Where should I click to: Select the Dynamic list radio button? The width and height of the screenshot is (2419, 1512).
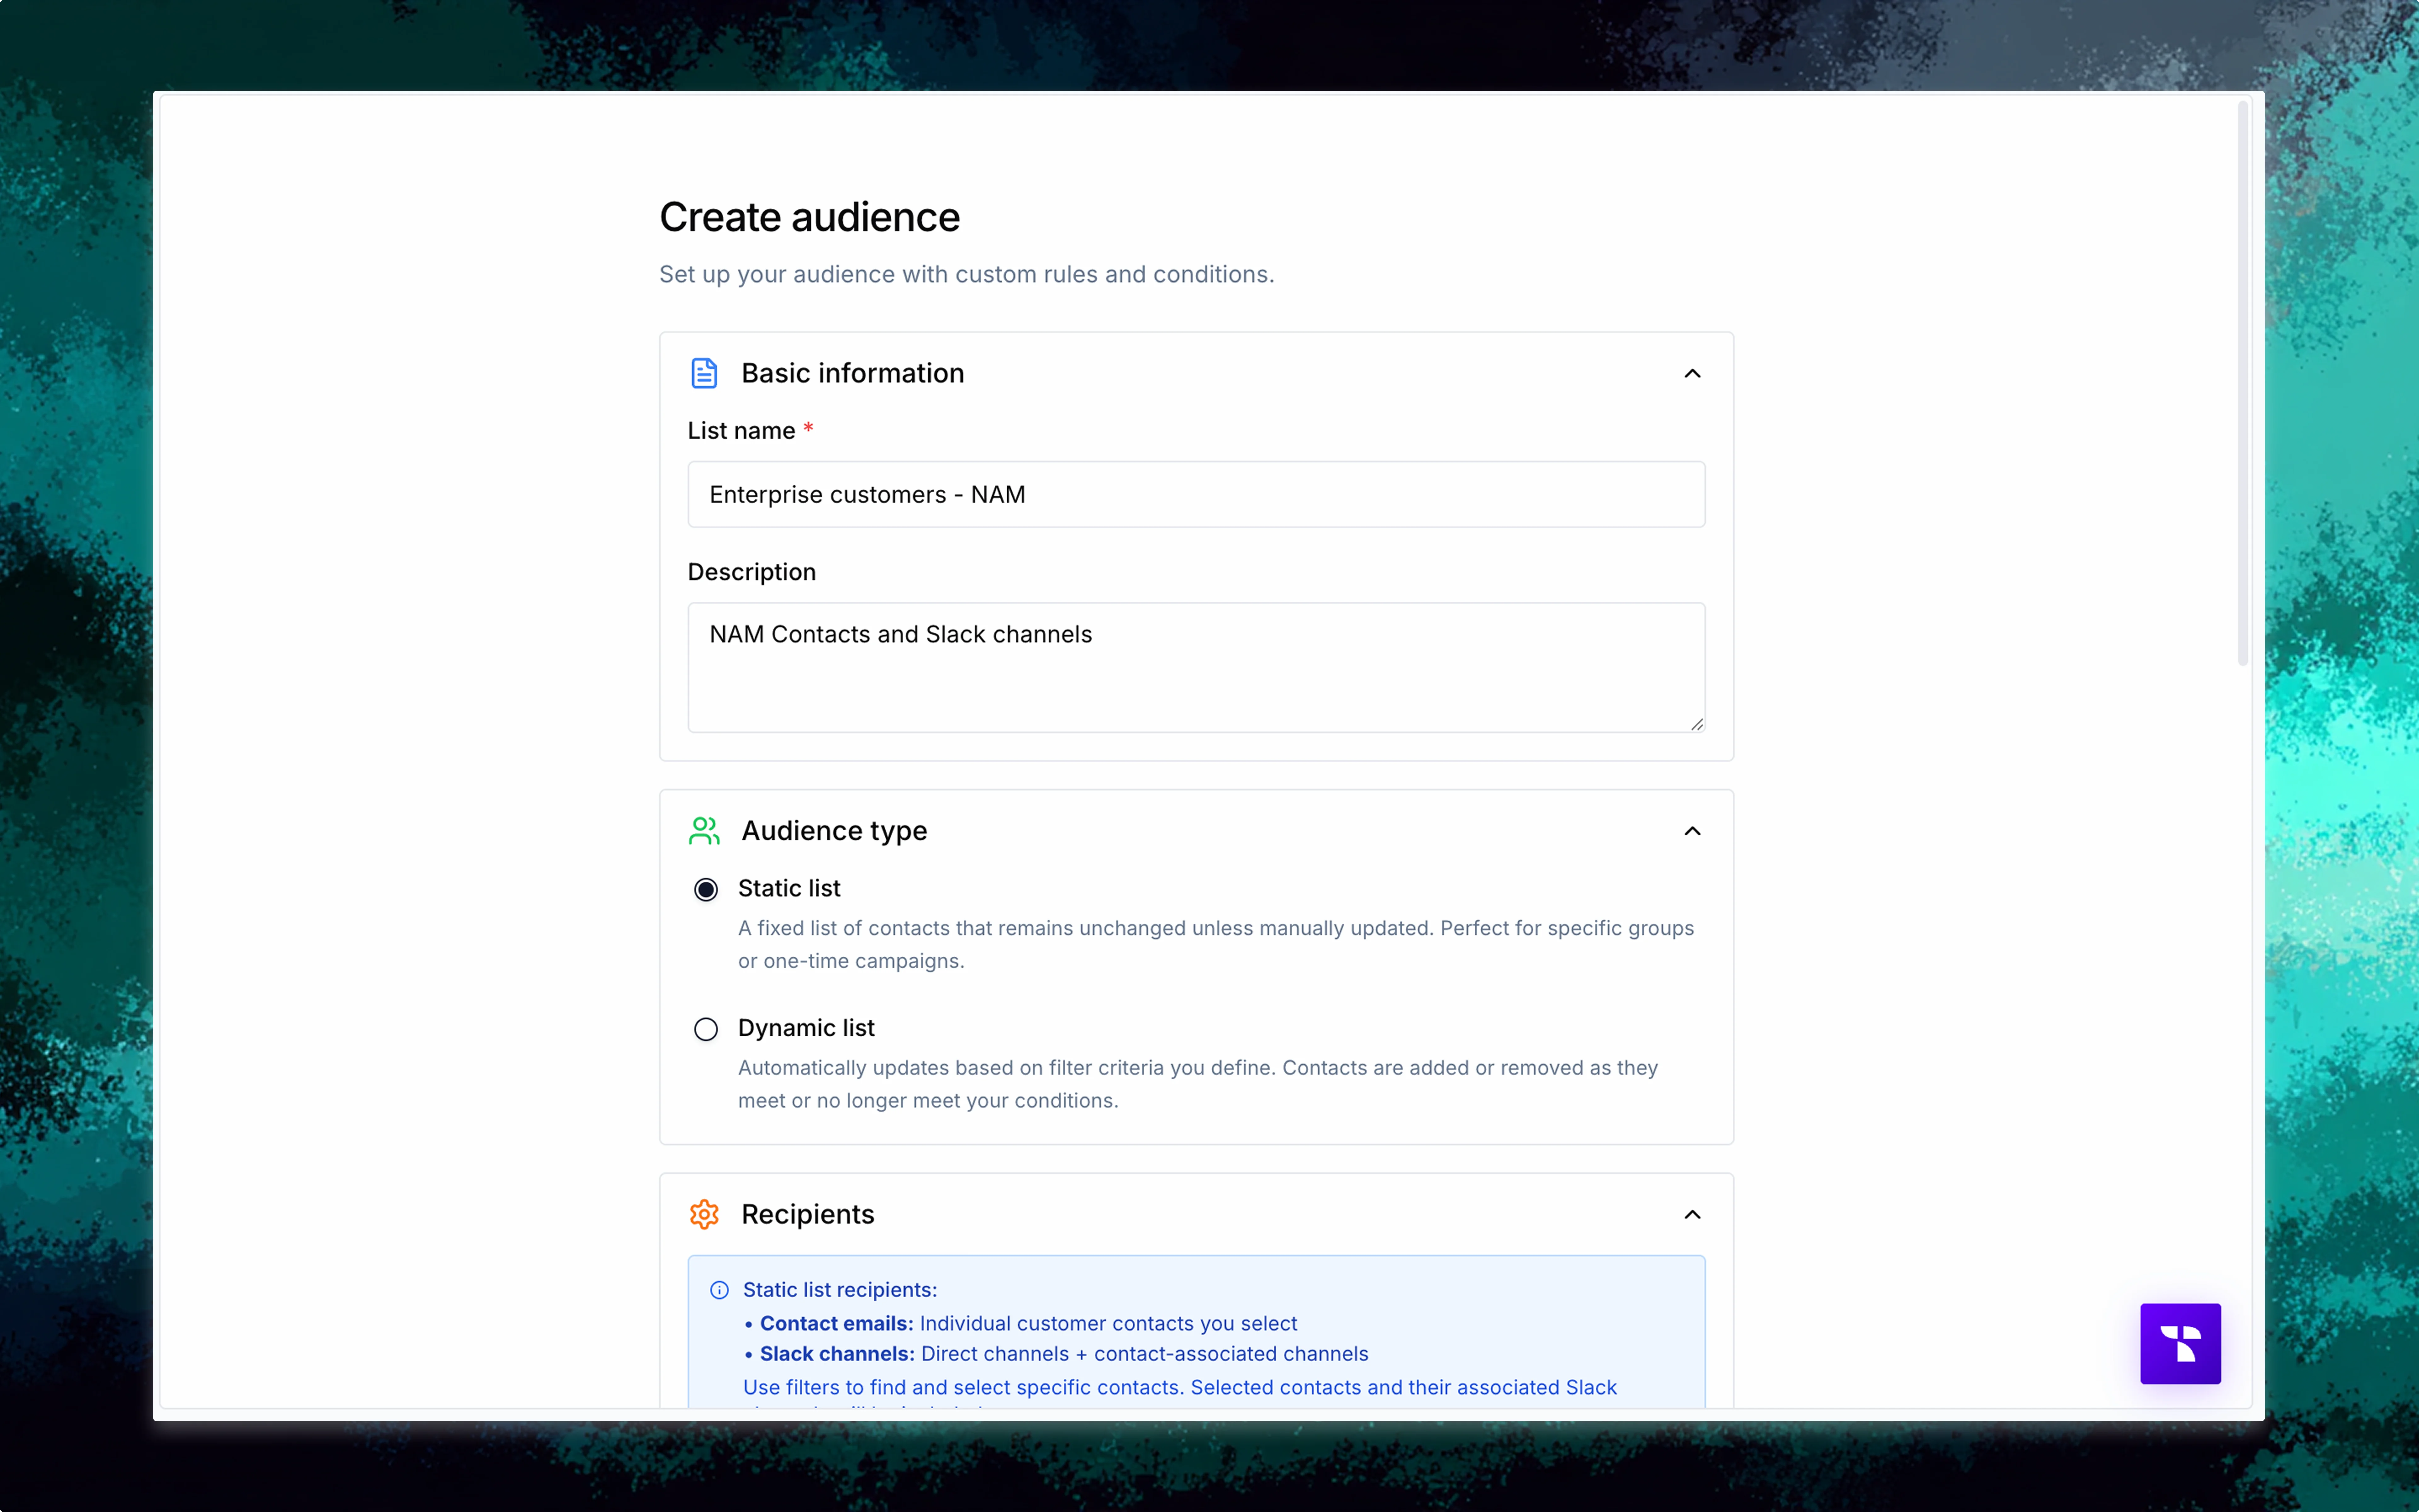[x=706, y=1029]
